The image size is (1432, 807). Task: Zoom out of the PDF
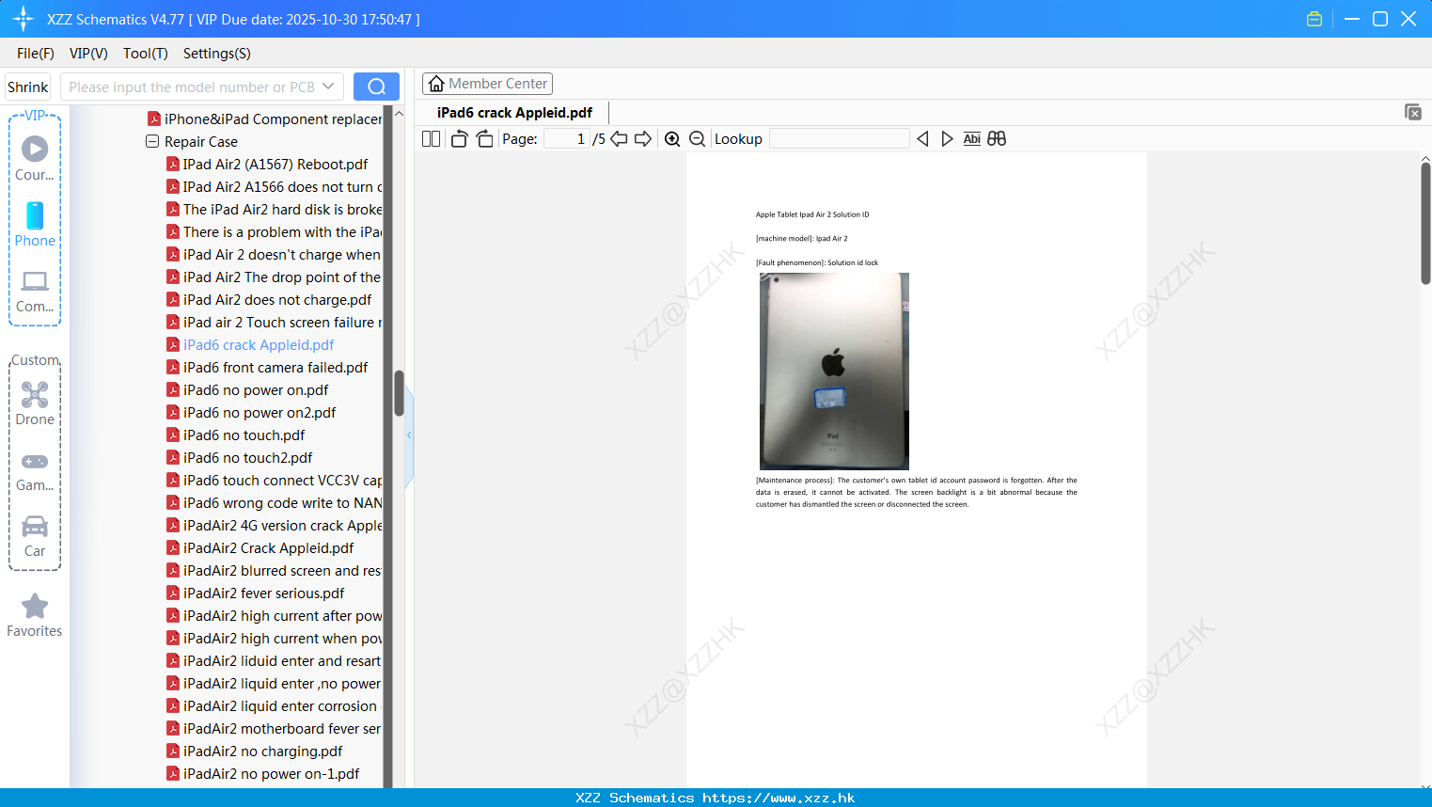pyautogui.click(x=698, y=139)
